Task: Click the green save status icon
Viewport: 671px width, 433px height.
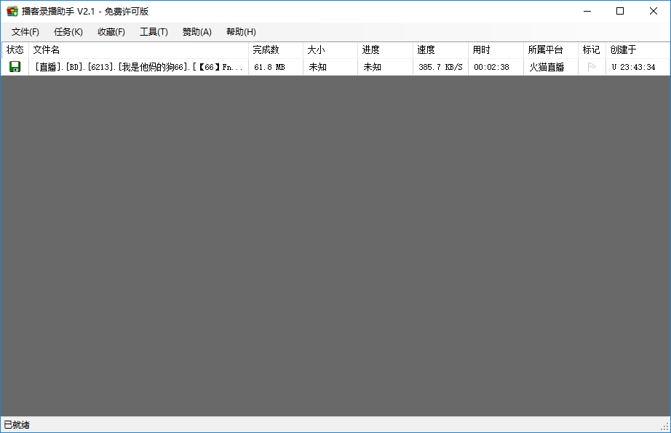Action: coord(15,67)
